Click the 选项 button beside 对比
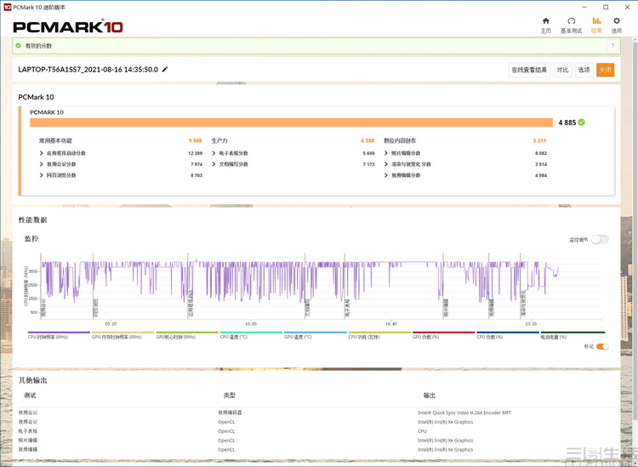The height and width of the screenshot is (467, 638). tap(584, 70)
